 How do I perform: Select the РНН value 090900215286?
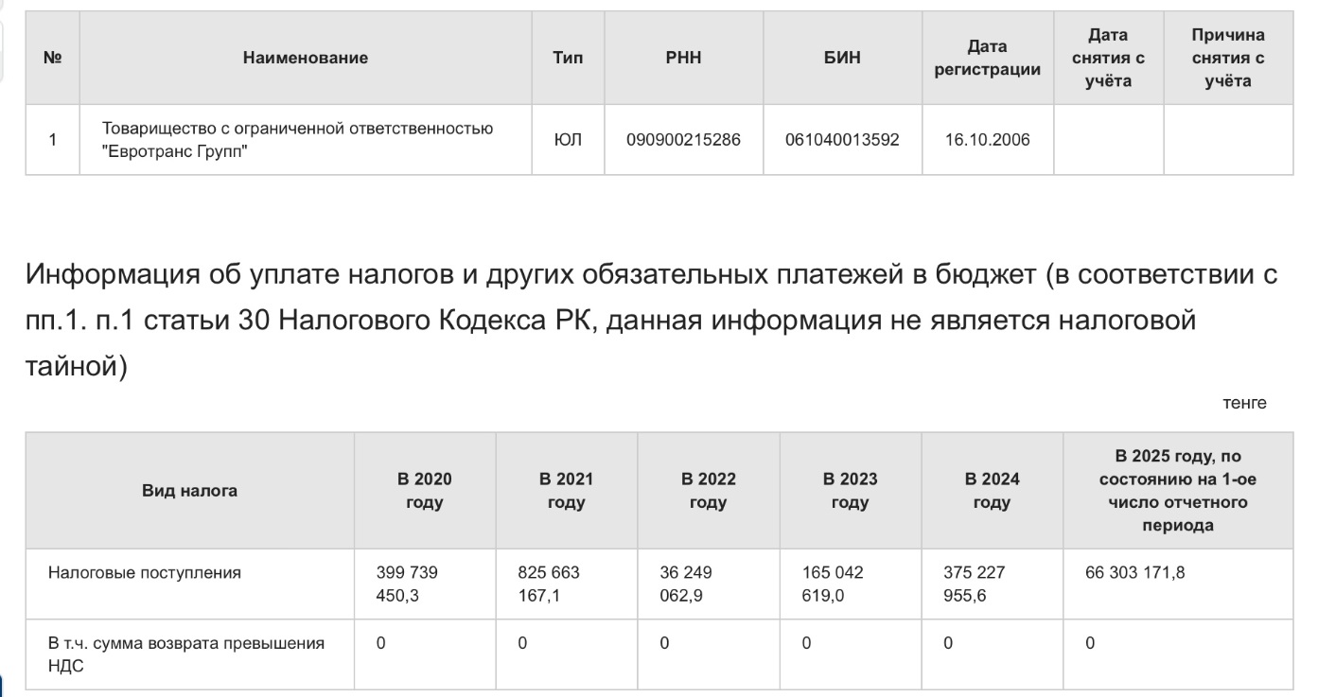click(683, 140)
